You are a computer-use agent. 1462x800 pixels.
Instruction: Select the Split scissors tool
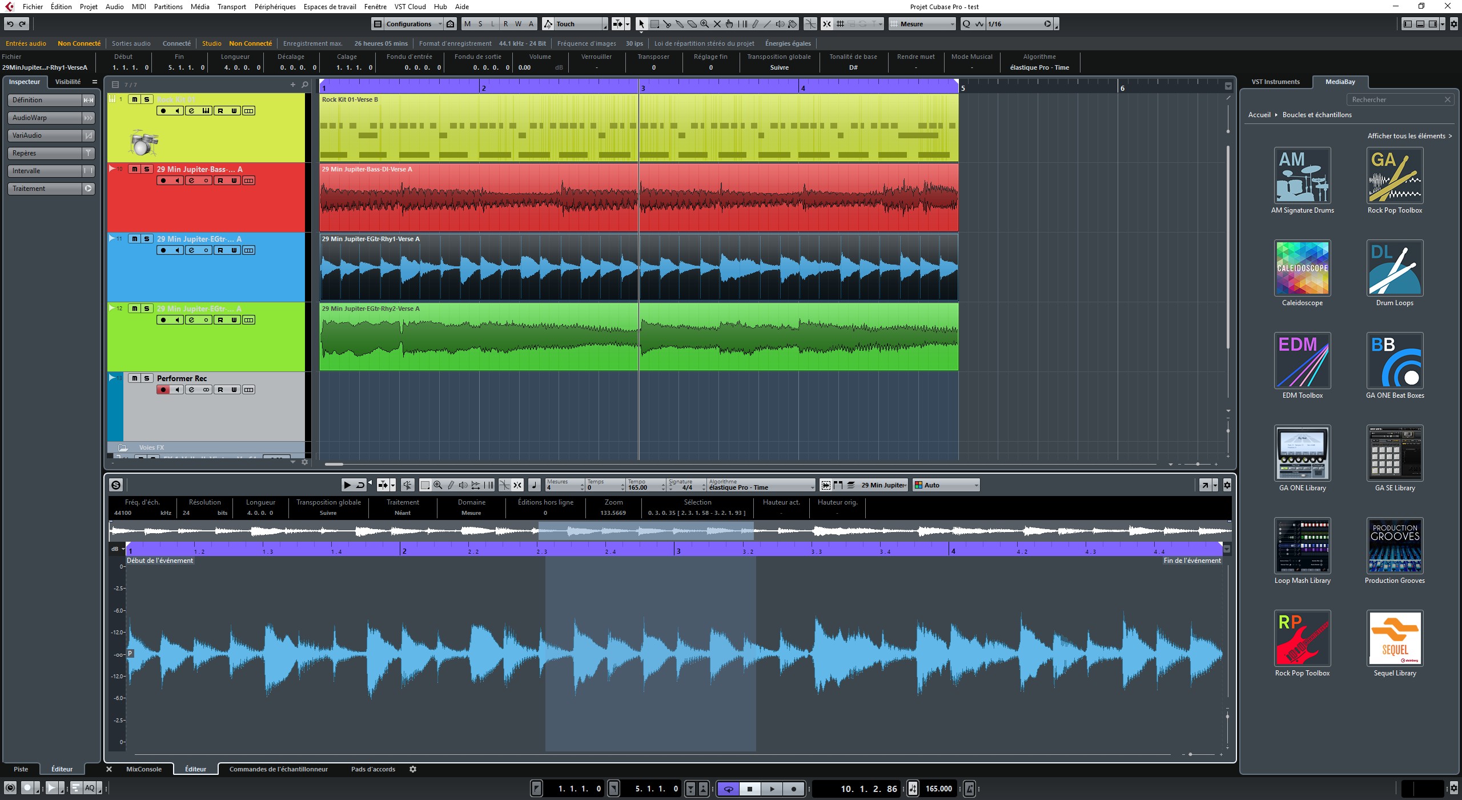pos(667,24)
